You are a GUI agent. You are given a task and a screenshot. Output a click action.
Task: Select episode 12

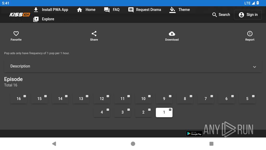click(x=102, y=99)
